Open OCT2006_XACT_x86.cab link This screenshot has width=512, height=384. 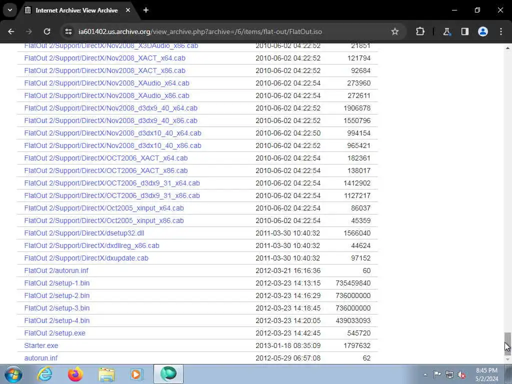106,170
